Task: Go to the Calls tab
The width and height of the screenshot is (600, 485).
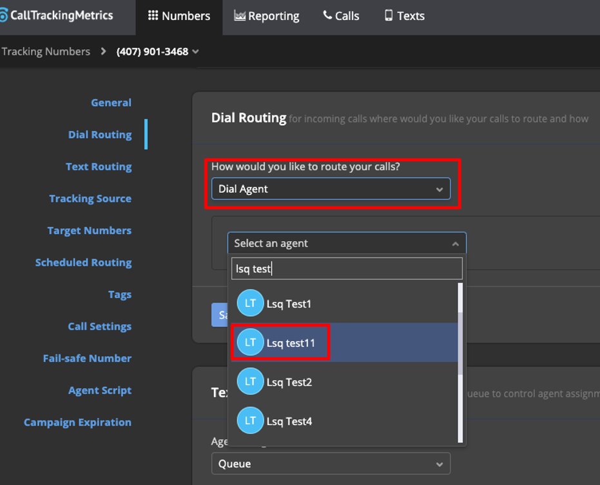Action: pos(341,16)
